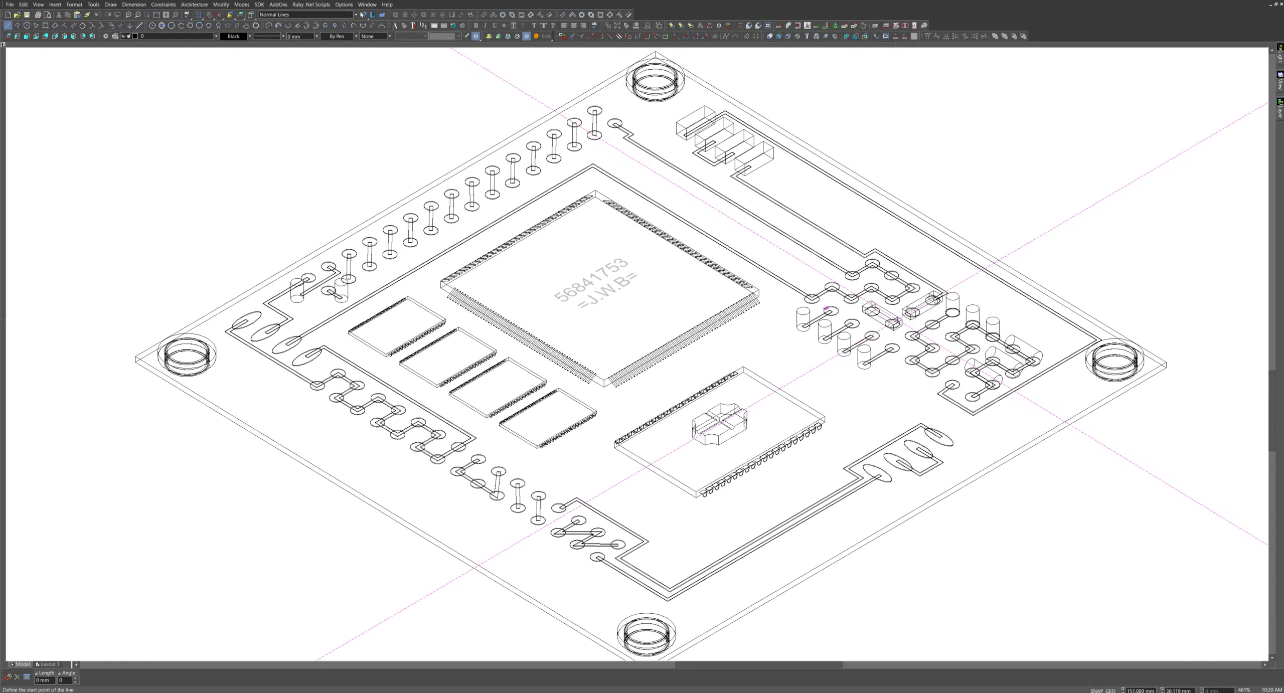1284x693 pixels.
Task: Click the Undo arrow icon
Action: pos(98,15)
